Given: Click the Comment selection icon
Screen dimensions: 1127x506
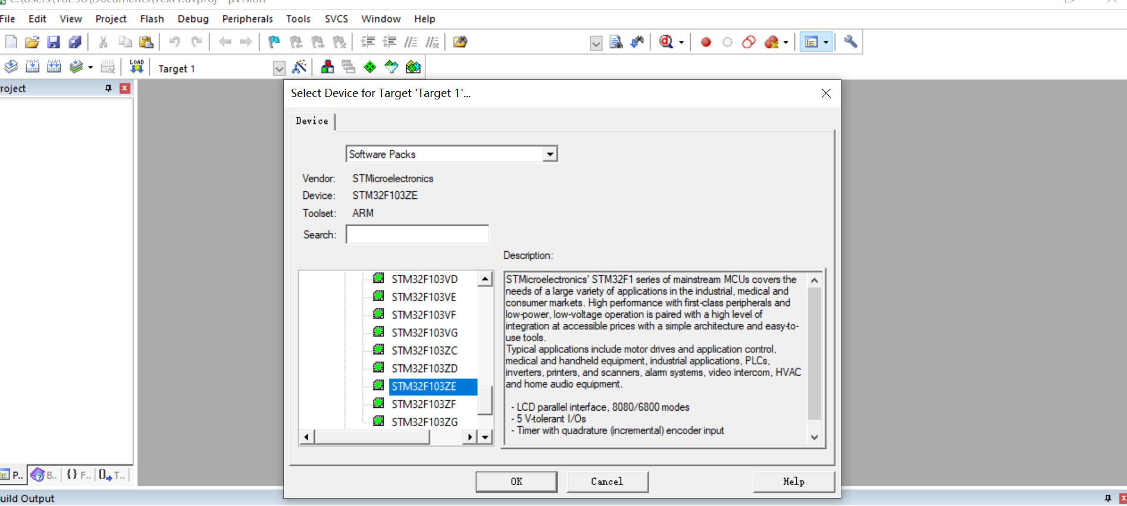Looking at the screenshot, I should (411, 42).
